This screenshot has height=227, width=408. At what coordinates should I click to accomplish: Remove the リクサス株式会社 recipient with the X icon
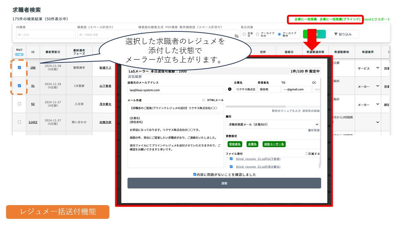pyautogui.click(x=229, y=89)
